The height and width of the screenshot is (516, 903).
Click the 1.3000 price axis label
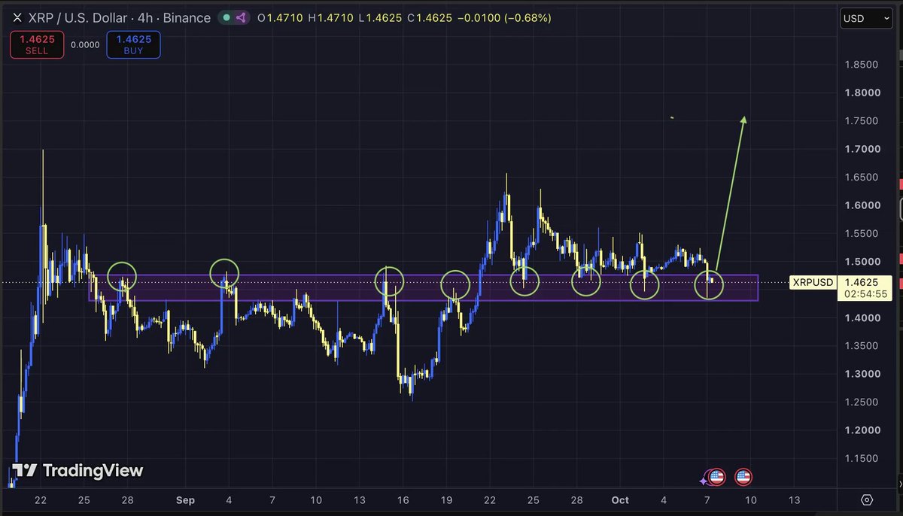coord(862,374)
